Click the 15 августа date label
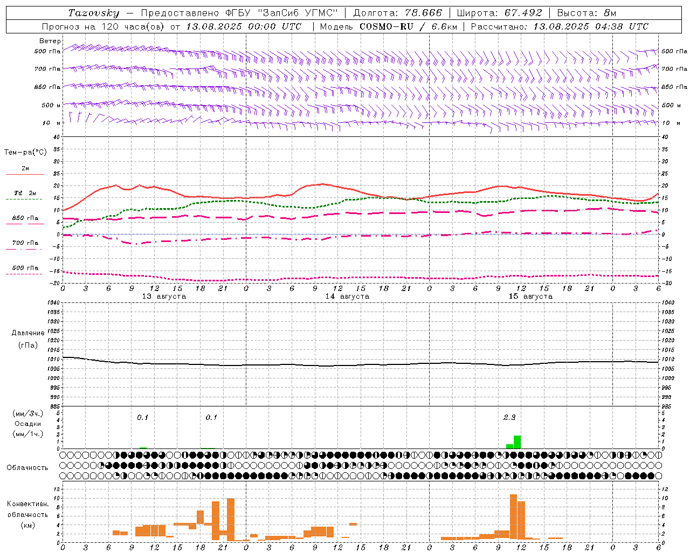The height and width of the screenshot is (552, 690). tap(530, 296)
